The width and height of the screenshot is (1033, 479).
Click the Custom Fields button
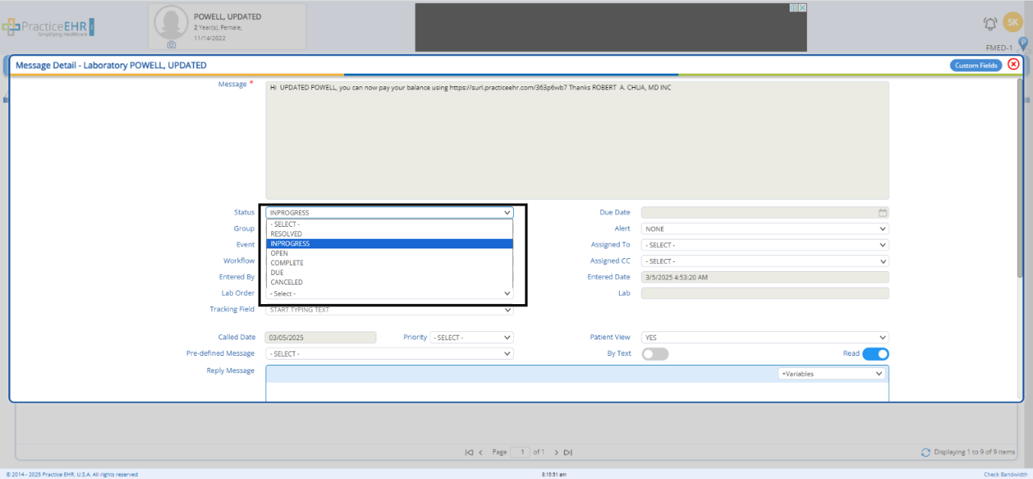(x=976, y=65)
